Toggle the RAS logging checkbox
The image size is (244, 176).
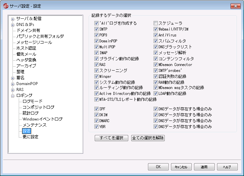[x=96, y=64]
